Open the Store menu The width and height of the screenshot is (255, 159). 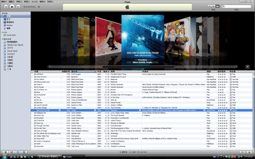35,2
